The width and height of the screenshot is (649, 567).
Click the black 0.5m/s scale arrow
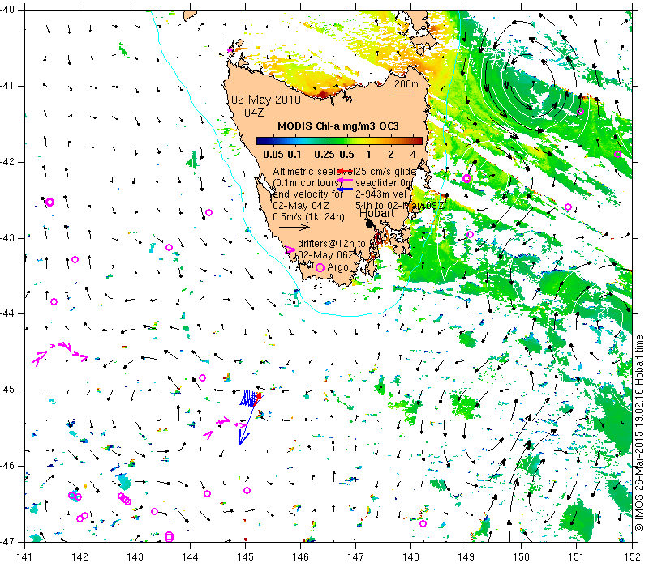(x=294, y=227)
